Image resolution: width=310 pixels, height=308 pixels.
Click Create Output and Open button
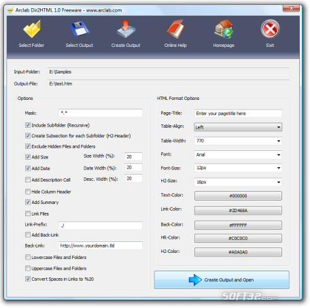point(222,280)
